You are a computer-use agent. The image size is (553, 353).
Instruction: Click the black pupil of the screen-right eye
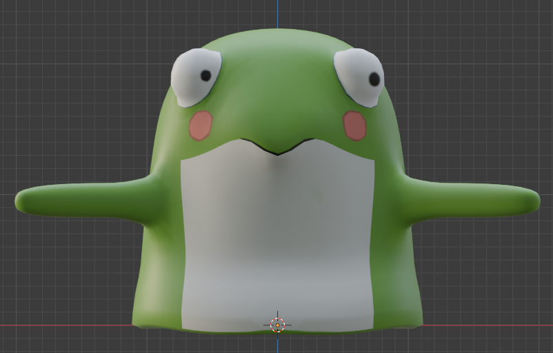[374, 79]
